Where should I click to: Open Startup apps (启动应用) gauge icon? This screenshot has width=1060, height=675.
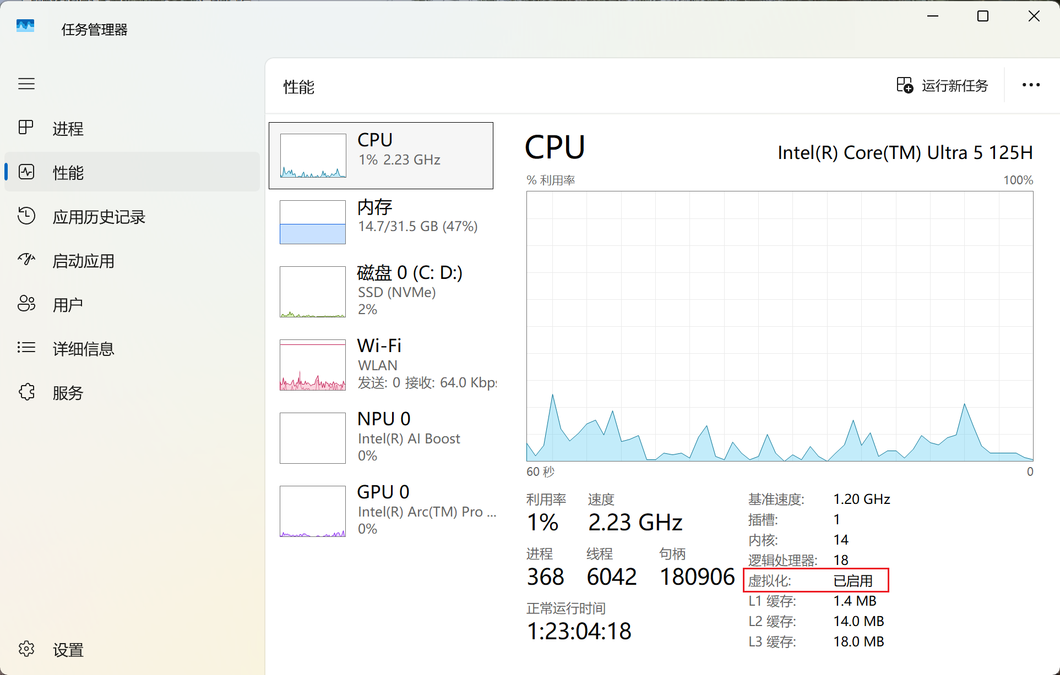click(26, 260)
